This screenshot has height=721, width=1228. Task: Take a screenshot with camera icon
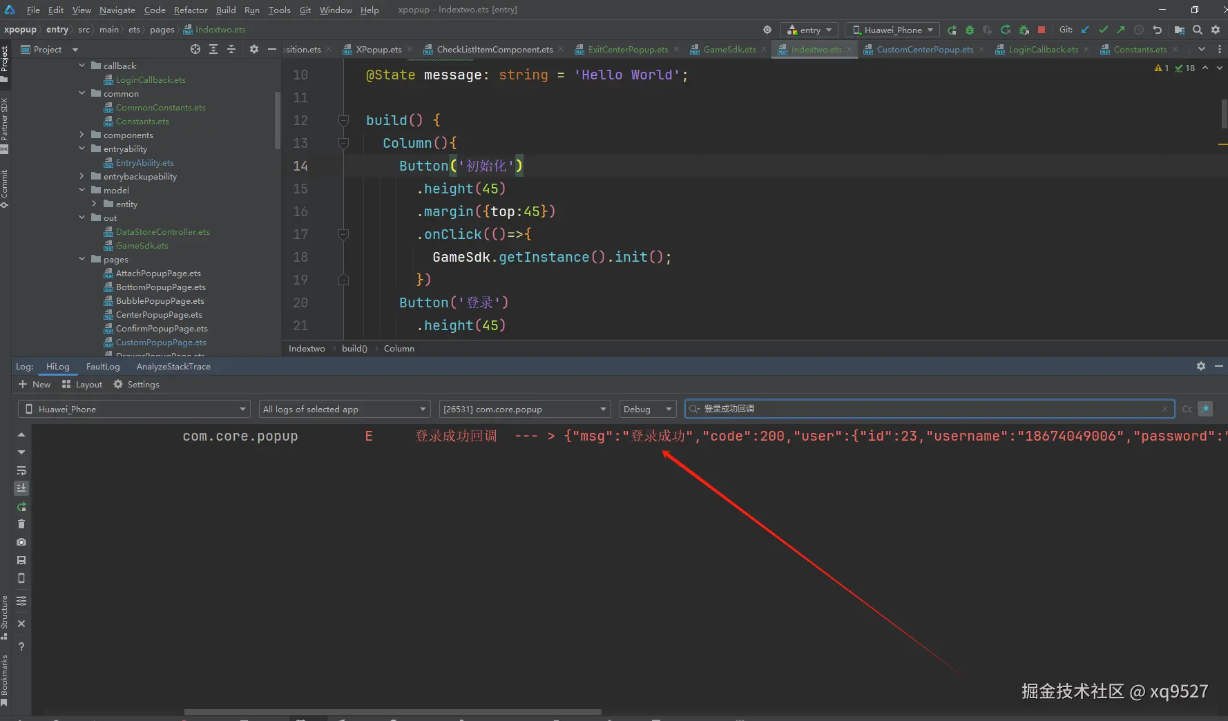[x=21, y=542]
